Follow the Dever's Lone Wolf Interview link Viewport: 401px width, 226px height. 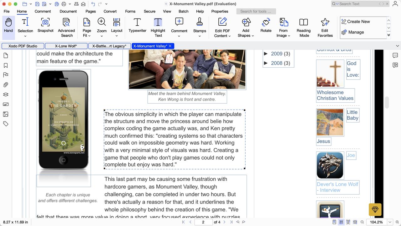338,187
